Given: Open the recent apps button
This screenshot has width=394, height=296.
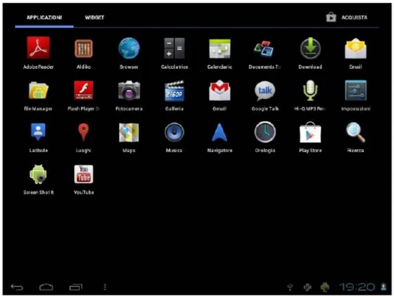Looking at the screenshot, I should pos(76,287).
